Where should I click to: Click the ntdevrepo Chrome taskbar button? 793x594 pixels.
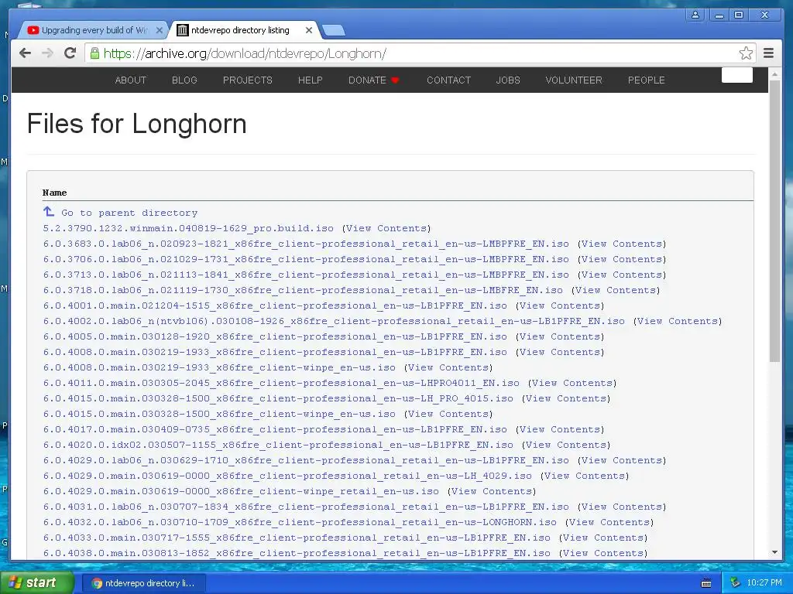point(144,583)
